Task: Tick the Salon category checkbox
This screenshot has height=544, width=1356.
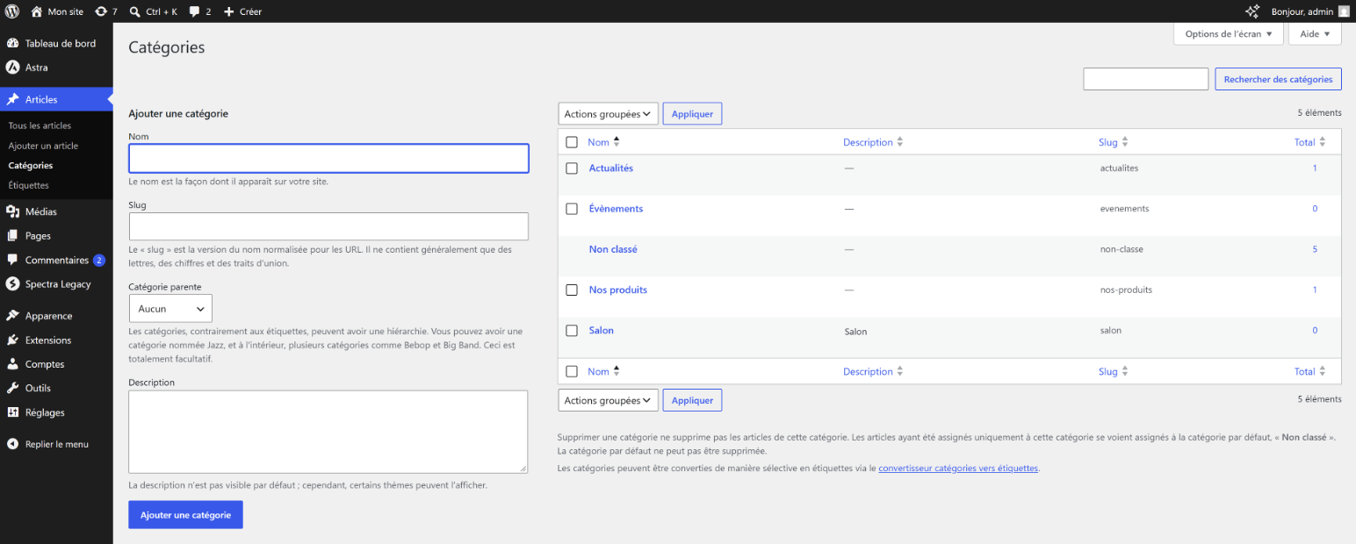Action: point(572,331)
